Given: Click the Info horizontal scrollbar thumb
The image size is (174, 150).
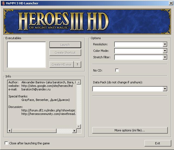Looking at the screenshot, I should 34,131.
